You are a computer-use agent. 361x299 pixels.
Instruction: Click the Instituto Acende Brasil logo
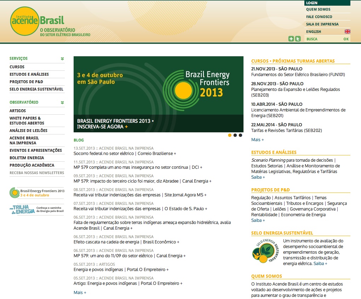(50, 22)
